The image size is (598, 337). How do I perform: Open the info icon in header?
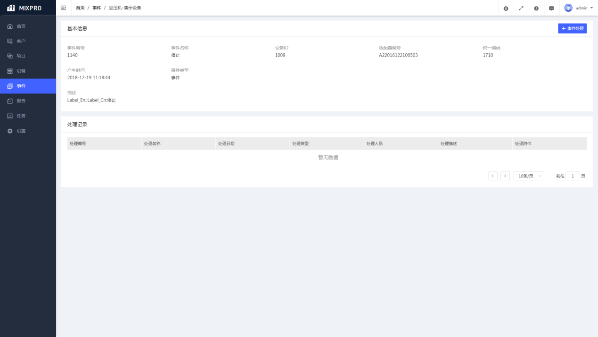(x=536, y=8)
